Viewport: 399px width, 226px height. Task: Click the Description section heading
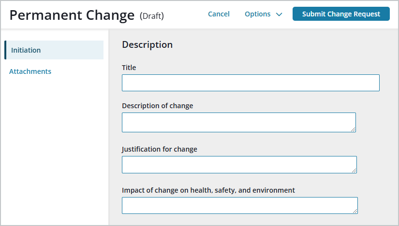148,45
